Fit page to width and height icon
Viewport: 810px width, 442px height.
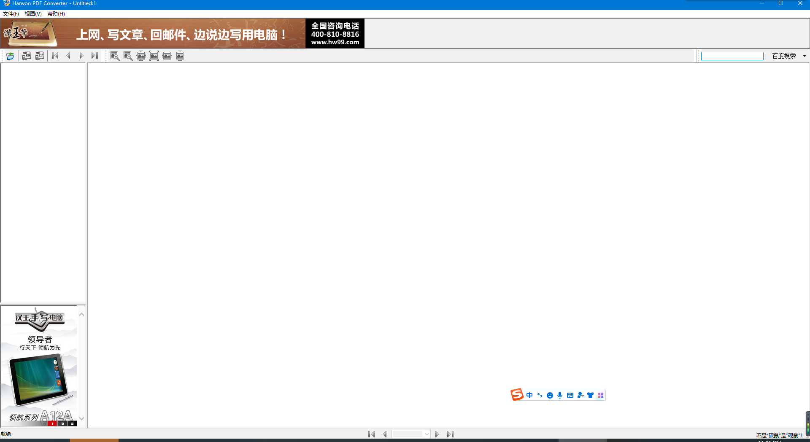pos(141,56)
